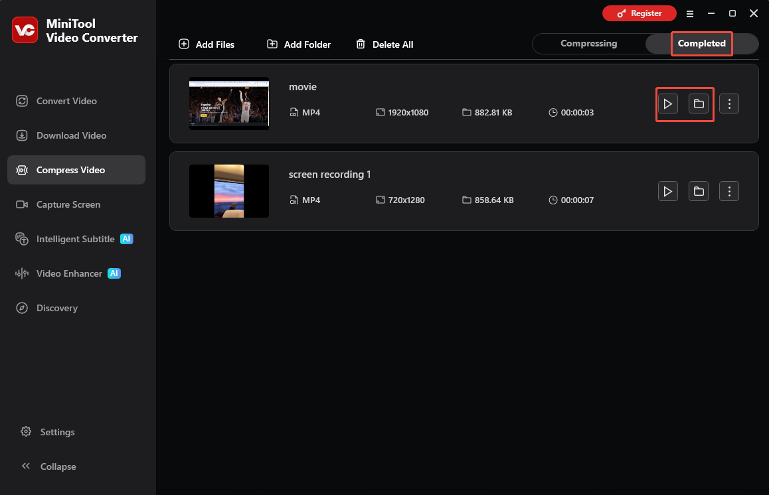Click the Add Folder button

tap(299, 44)
